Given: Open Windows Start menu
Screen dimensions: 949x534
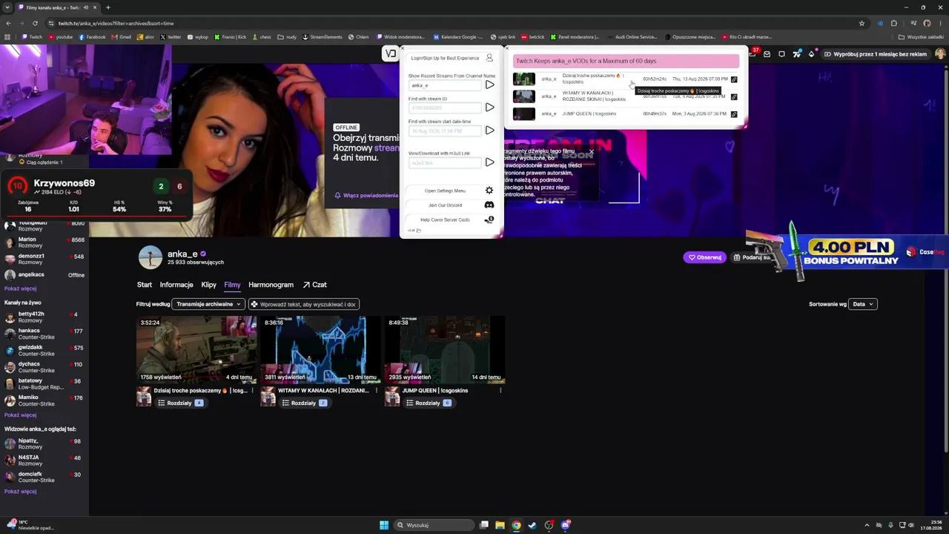Looking at the screenshot, I should coord(384,525).
